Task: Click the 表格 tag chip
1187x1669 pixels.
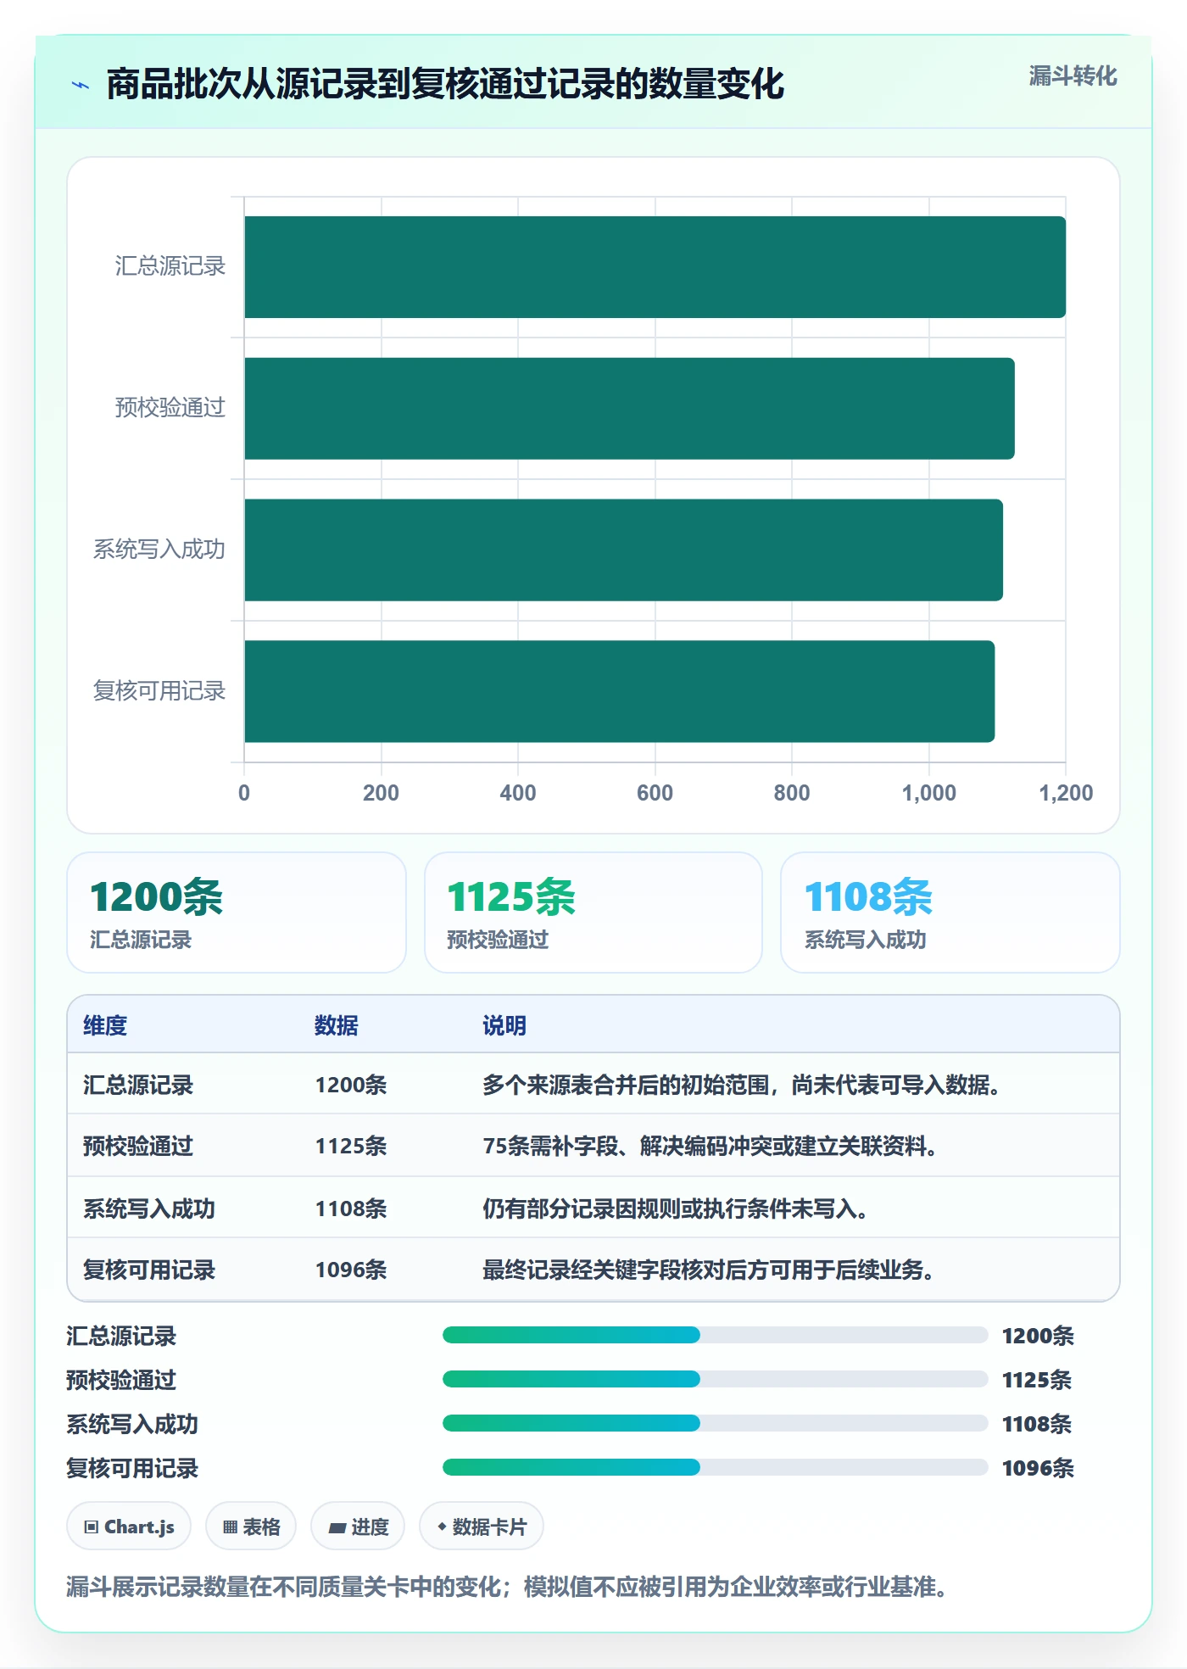Action: (251, 1527)
